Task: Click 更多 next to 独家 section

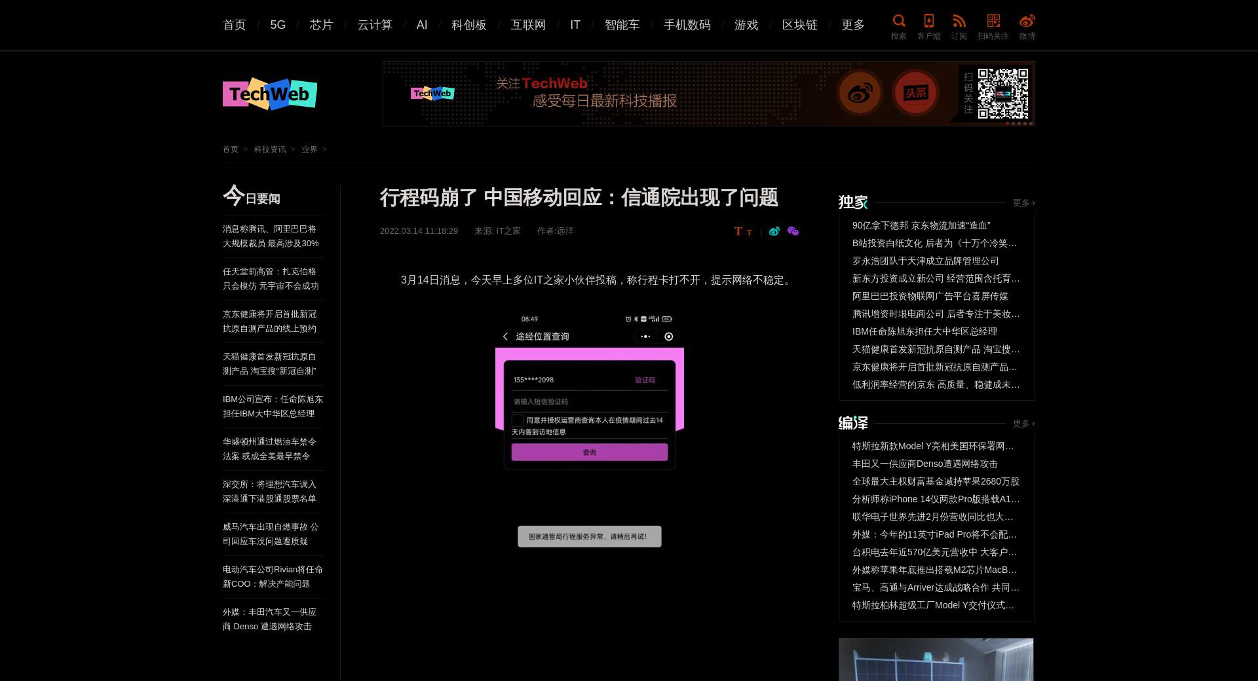Action: 1023,203
